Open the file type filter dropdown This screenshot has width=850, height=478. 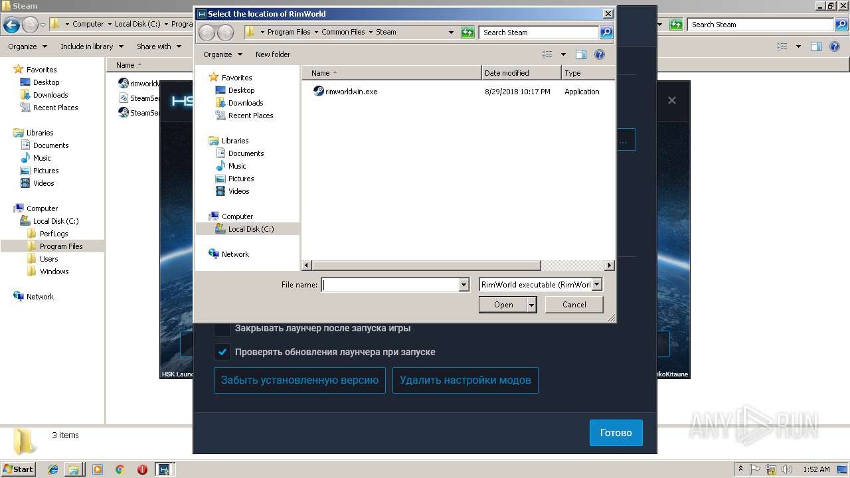click(x=596, y=284)
